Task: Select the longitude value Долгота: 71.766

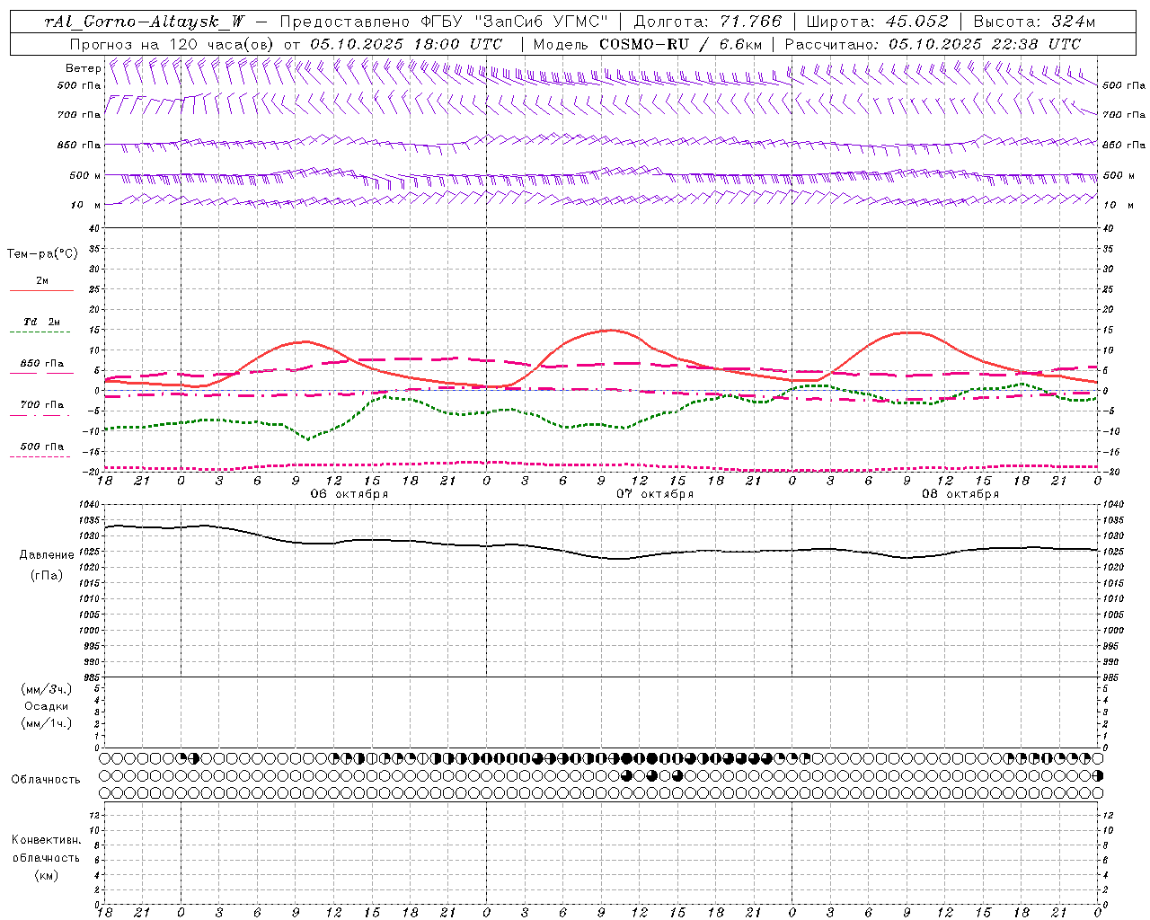Action: click(708, 22)
